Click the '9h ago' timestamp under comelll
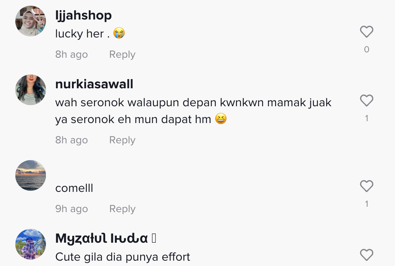The height and width of the screenshot is (266, 395). point(72,209)
